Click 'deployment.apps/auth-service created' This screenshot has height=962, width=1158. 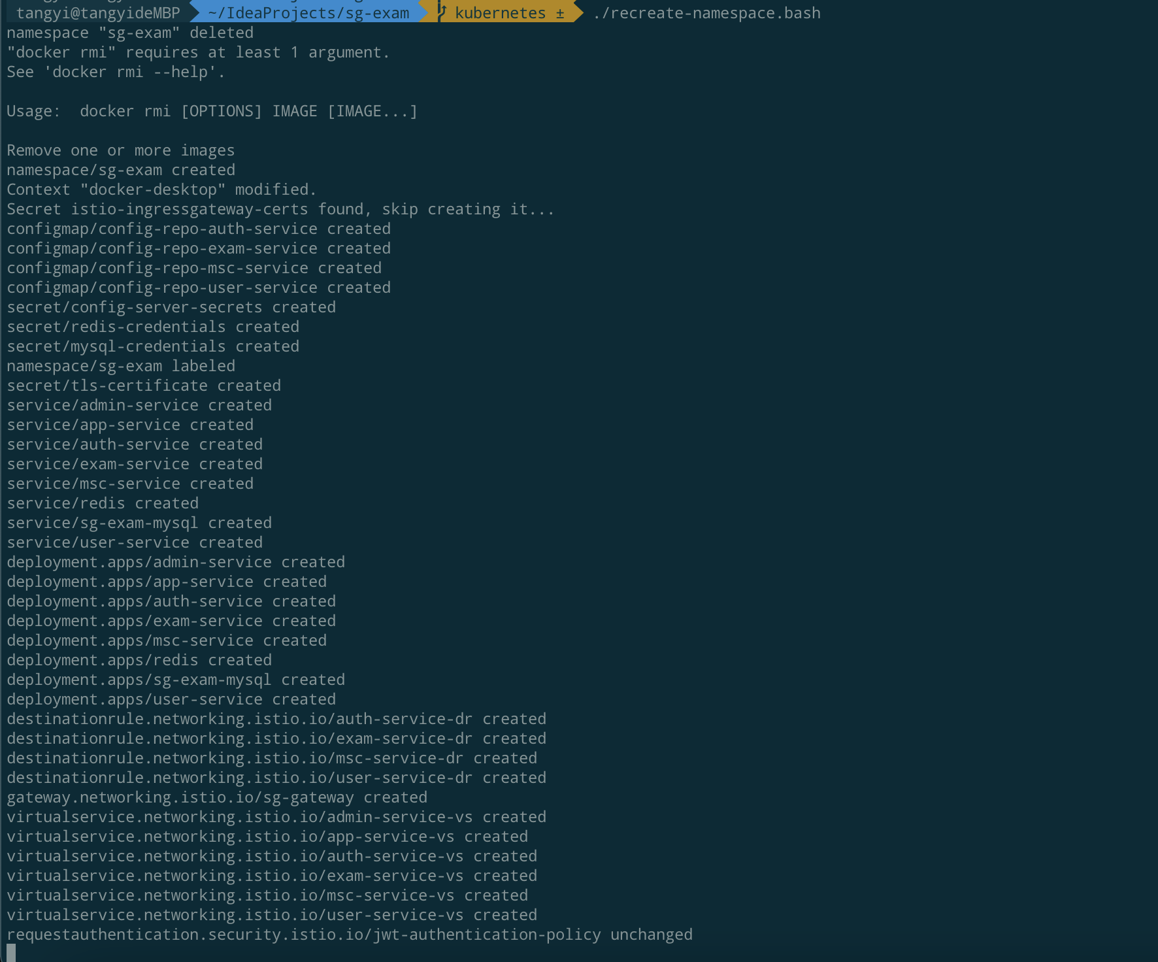pos(171,601)
